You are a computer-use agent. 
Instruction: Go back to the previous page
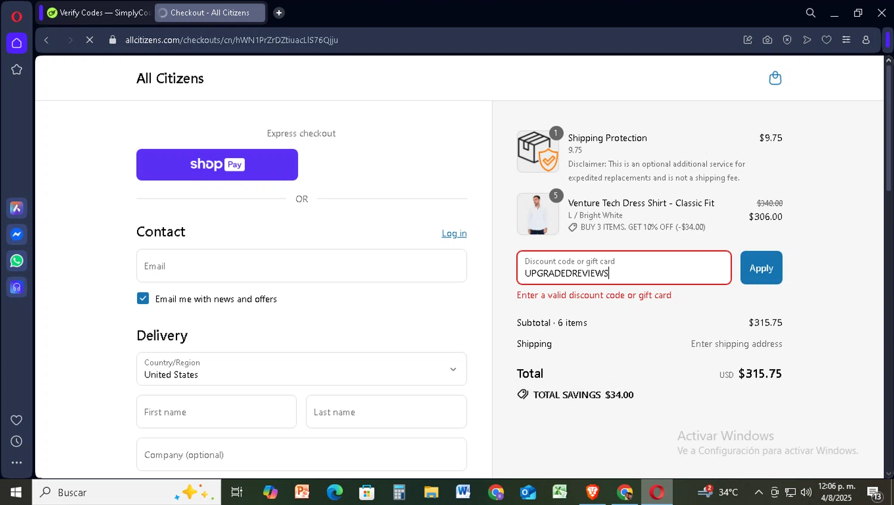pyautogui.click(x=46, y=40)
